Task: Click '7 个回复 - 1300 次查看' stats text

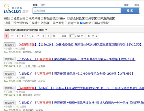Action: [x=15, y=107]
